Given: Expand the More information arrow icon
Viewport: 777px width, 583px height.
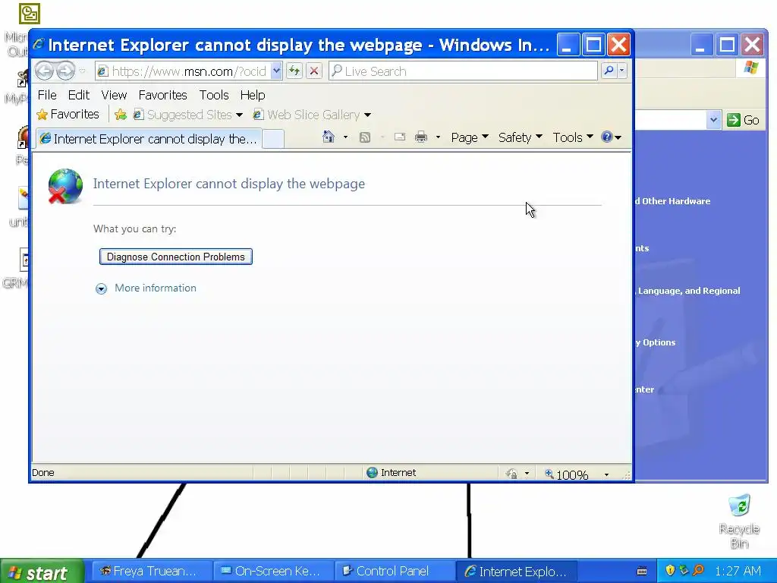Looking at the screenshot, I should [101, 288].
